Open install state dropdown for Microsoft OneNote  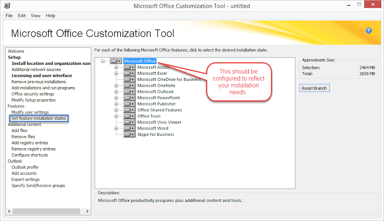pos(129,86)
